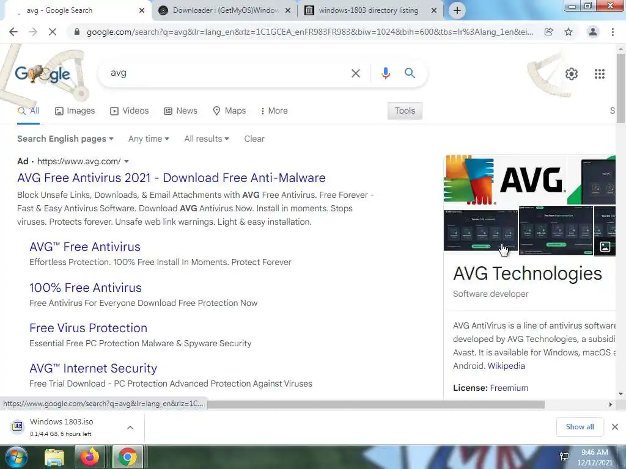Click the Google doodle logo

43,74
